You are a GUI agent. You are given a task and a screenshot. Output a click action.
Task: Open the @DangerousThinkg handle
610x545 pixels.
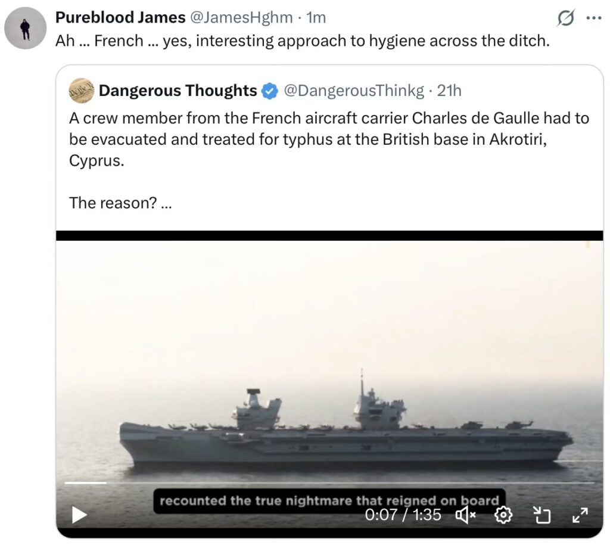click(354, 91)
